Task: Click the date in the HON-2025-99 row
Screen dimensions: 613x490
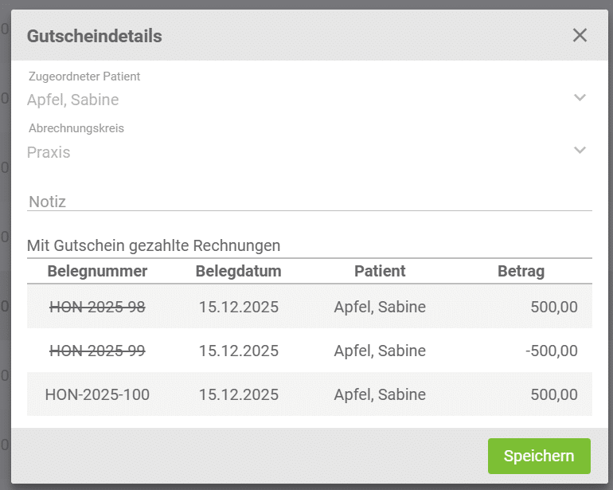Action: 238,351
